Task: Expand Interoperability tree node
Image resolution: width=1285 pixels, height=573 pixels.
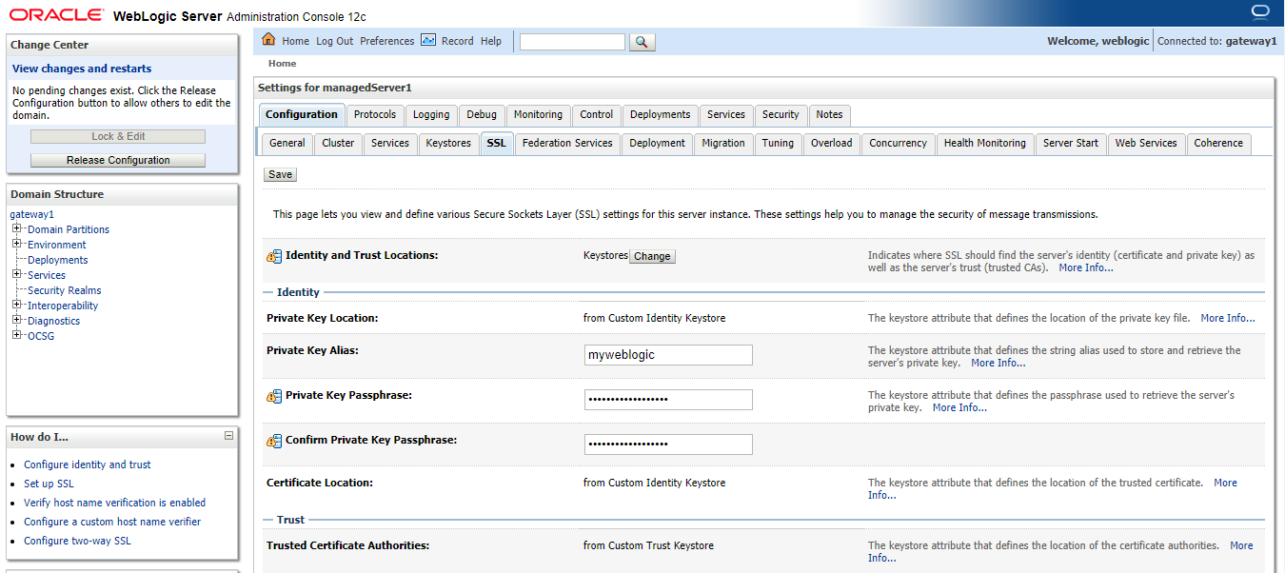Action: [17, 306]
